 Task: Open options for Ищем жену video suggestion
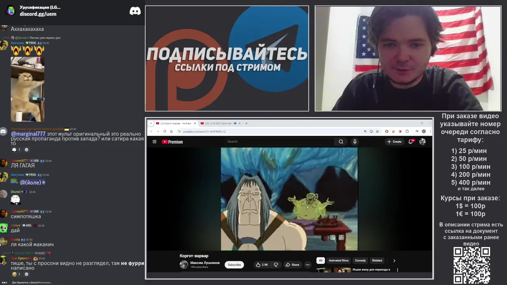[x=397, y=270]
